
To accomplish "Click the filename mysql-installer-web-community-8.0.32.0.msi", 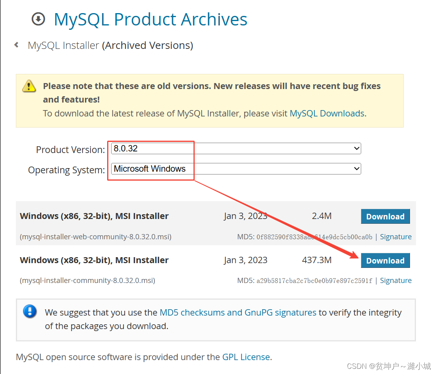I will click(x=96, y=236).
